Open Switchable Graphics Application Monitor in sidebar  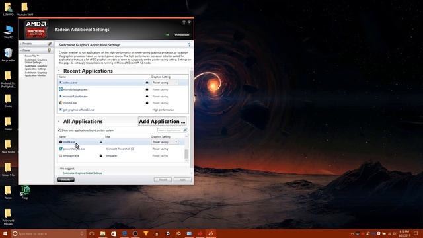[x=36, y=74]
